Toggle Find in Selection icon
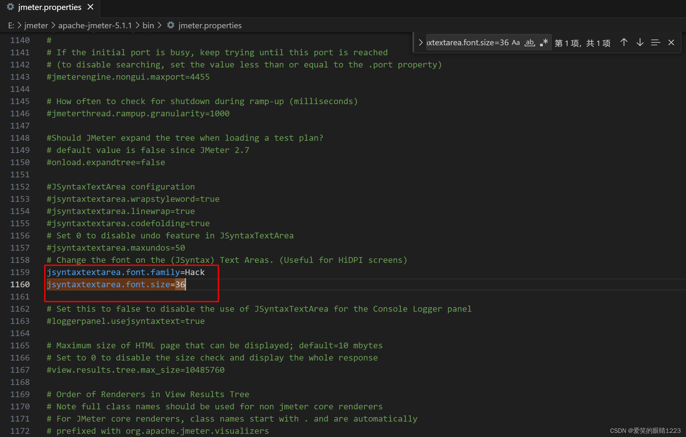Screen dimensions: 686x437 [655, 43]
